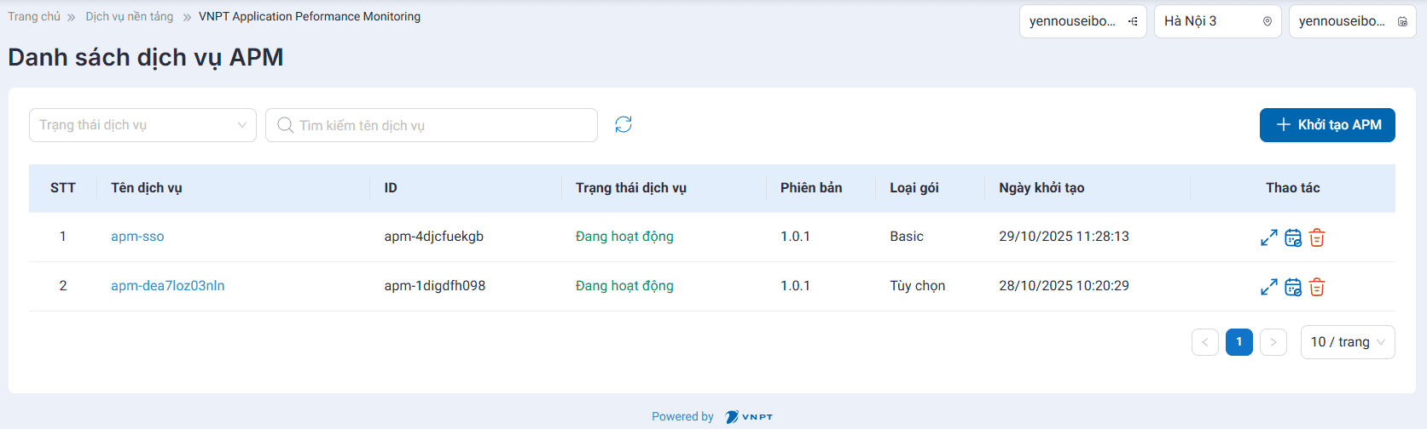
Task: Expand the 10 / trang page size selector
Action: point(1347,342)
